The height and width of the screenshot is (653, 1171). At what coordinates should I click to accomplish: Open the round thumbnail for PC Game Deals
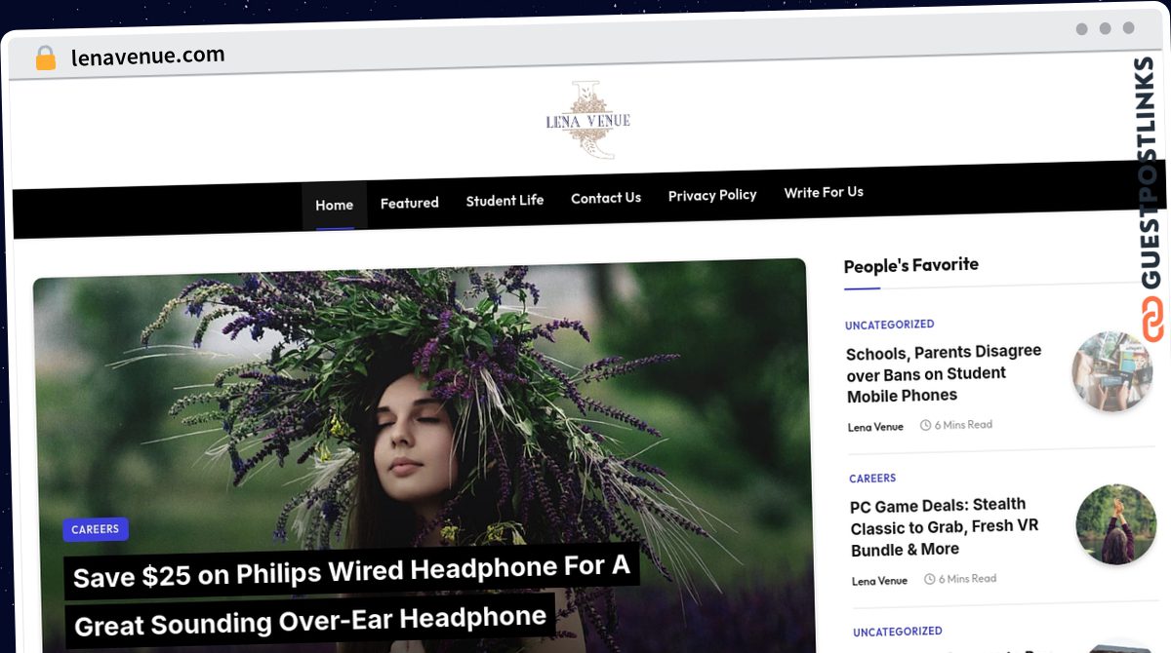(x=1116, y=524)
